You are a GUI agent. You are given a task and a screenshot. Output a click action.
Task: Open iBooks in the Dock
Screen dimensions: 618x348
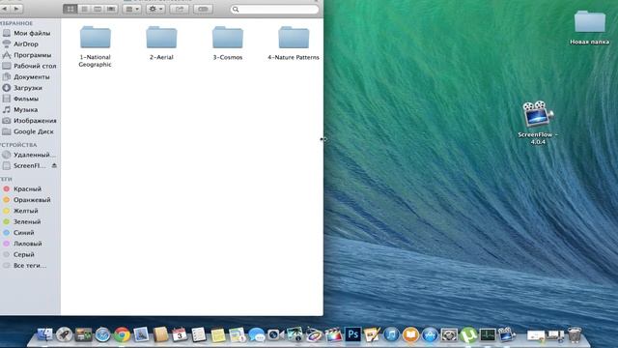click(x=410, y=335)
